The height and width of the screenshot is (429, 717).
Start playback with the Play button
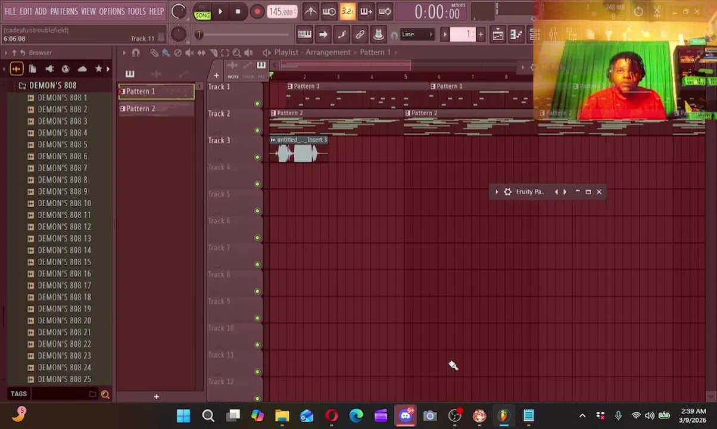point(220,11)
